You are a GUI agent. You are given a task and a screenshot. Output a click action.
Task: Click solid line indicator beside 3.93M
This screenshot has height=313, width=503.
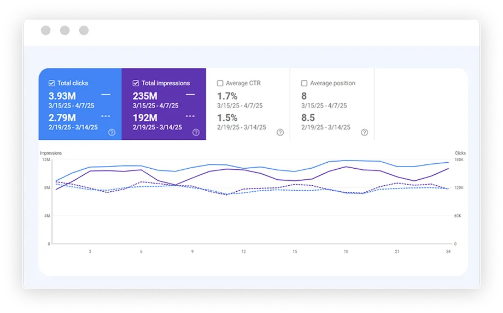tap(106, 95)
